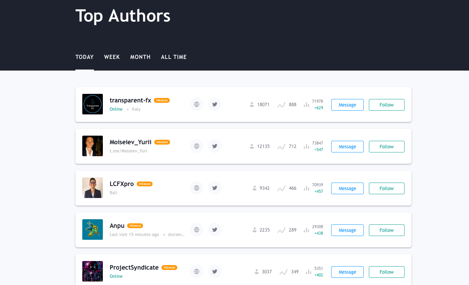Screen dimensions: 469x285
Task: Open transparent-fx's avatar image
Action: tap(93, 104)
